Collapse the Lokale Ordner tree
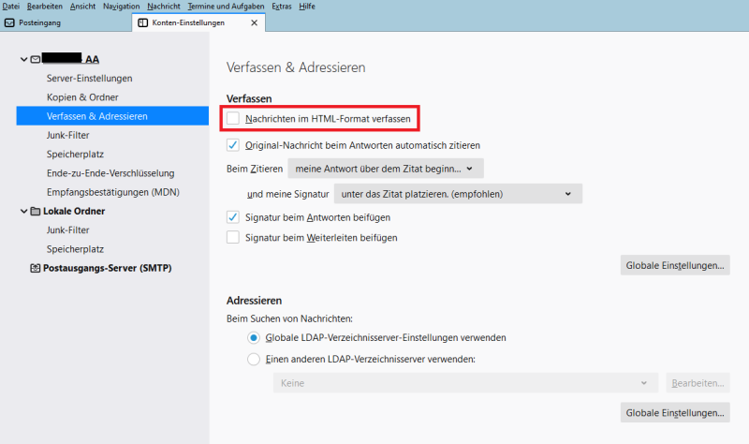 coord(23,212)
